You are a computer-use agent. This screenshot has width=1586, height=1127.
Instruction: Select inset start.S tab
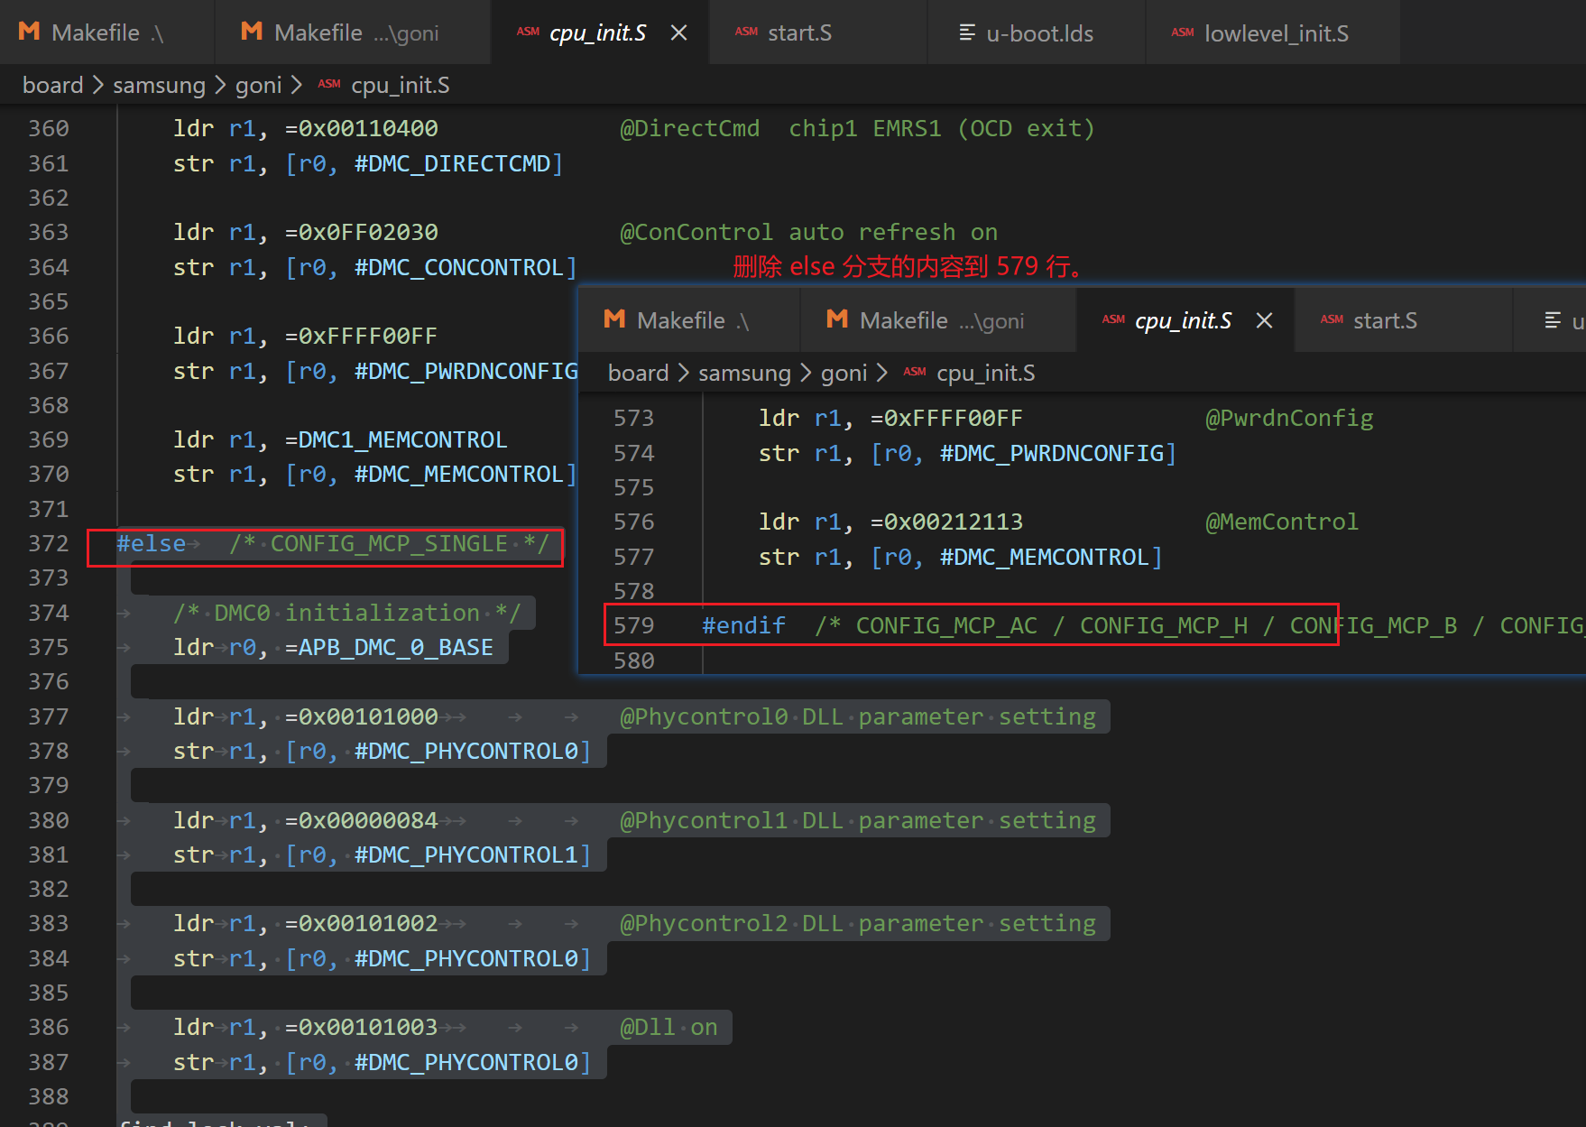[x=1404, y=320]
